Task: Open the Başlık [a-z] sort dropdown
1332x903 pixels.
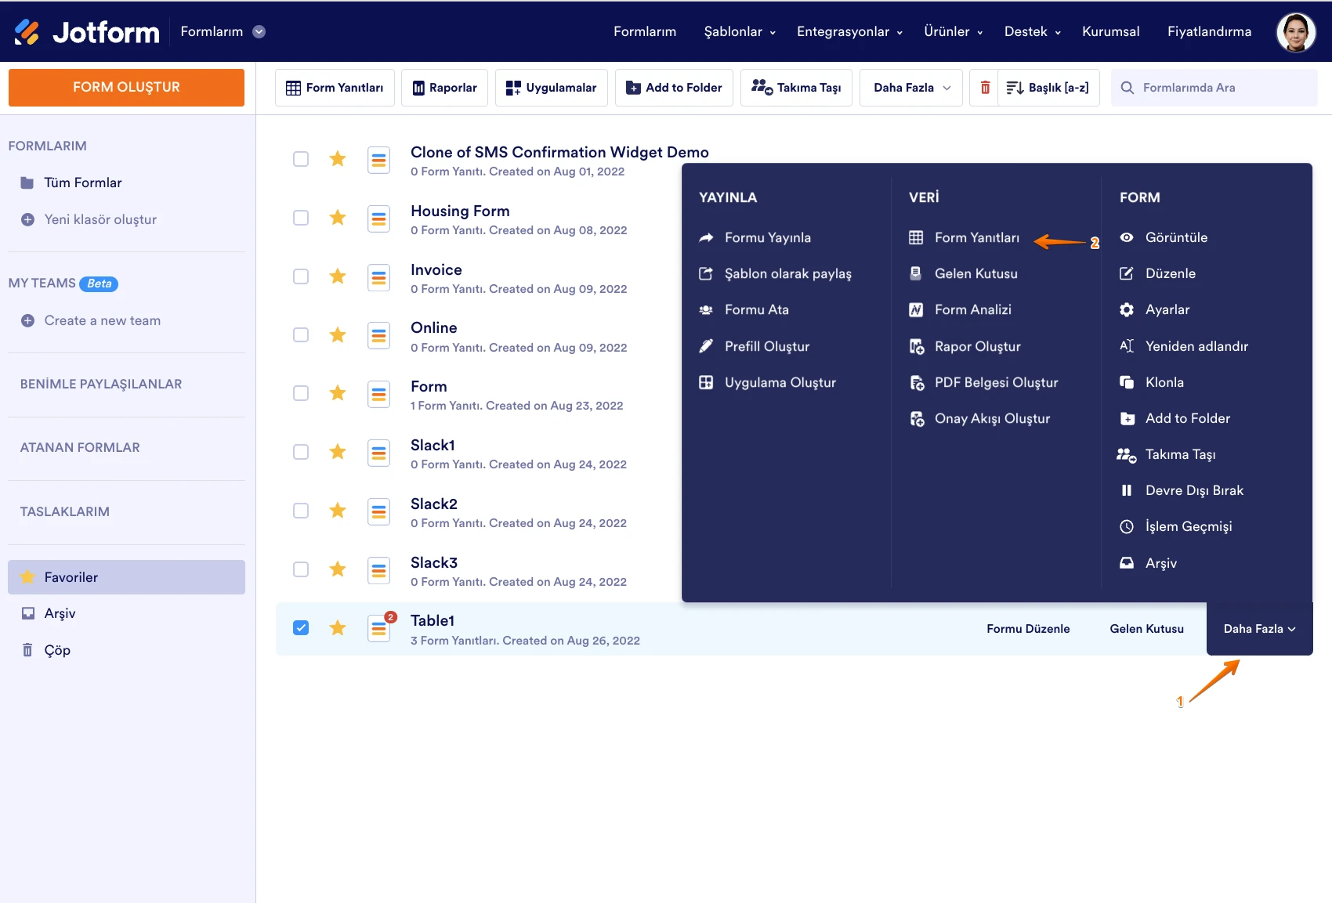Action: point(1048,88)
